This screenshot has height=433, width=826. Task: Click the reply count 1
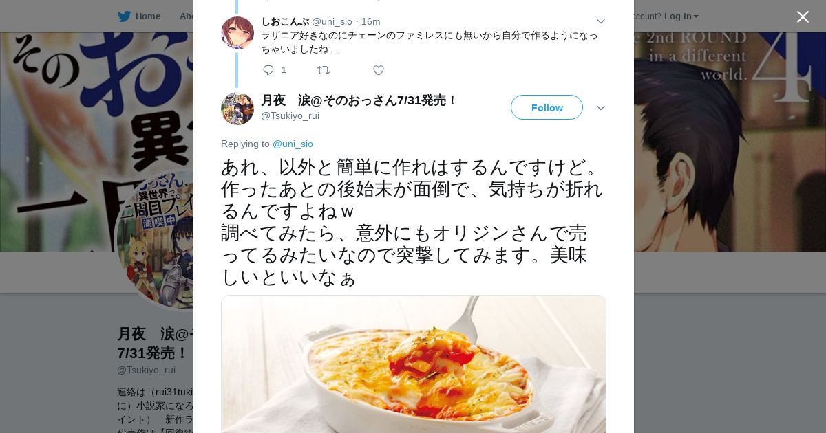click(x=284, y=70)
